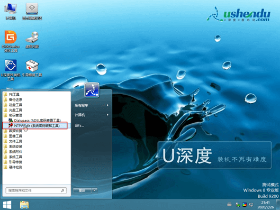280x210 pixels.
Task: Open File Explorer from the taskbar
Action: tap(24, 205)
